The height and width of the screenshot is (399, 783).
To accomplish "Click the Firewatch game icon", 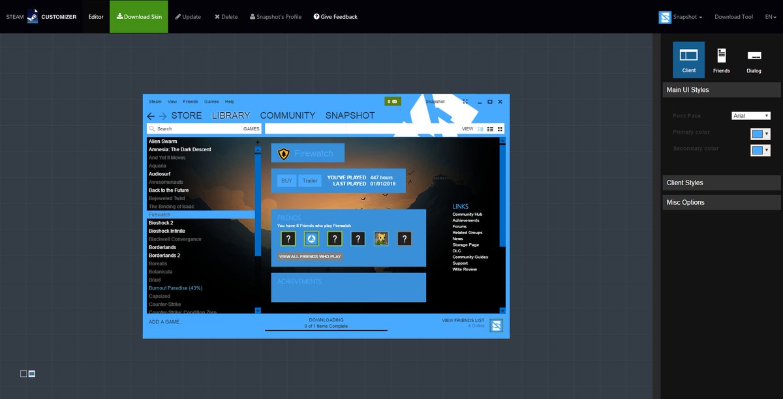I will pos(284,154).
